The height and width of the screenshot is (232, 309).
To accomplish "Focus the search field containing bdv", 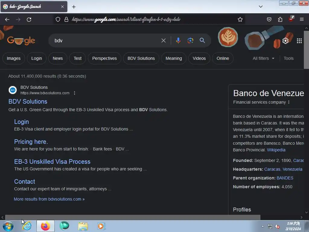I will coord(107,40).
